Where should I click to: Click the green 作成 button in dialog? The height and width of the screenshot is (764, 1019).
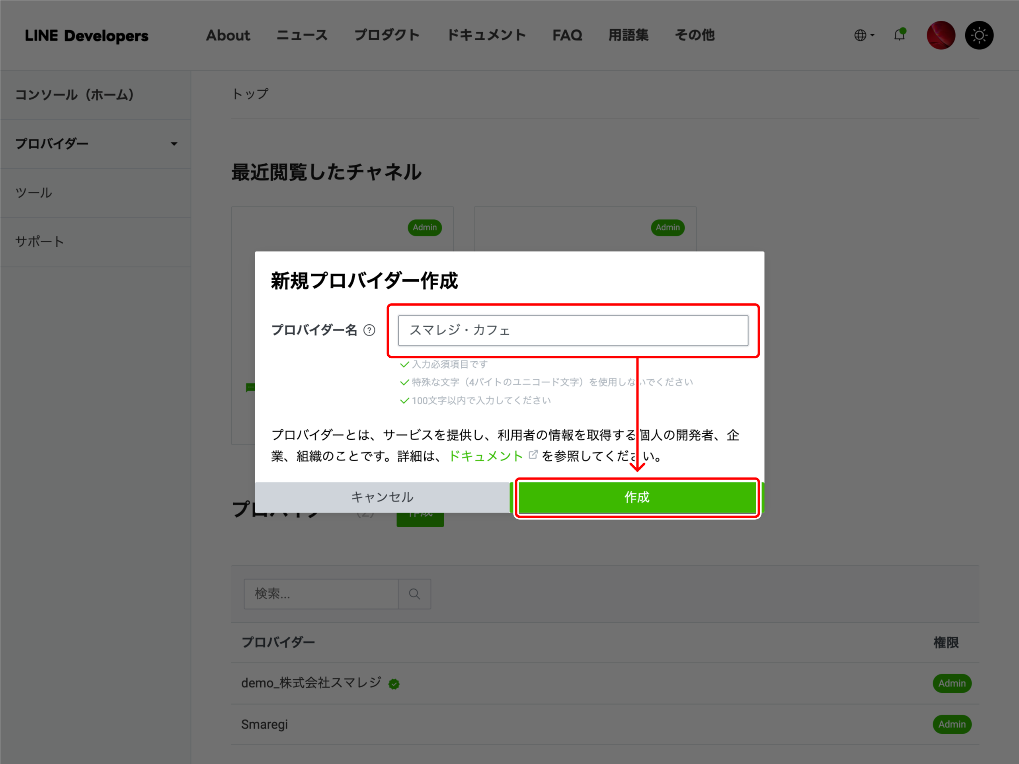pyautogui.click(x=636, y=497)
